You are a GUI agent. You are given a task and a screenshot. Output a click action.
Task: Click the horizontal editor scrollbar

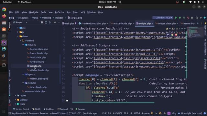[113, 103]
